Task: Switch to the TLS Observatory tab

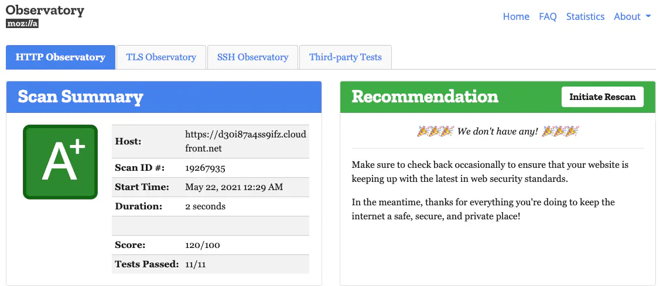Action: point(161,57)
